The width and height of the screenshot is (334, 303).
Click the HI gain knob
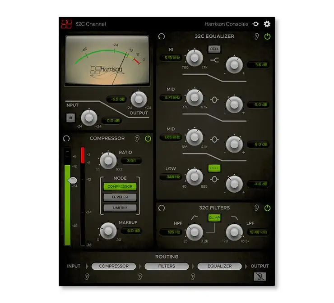tap(234, 65)
